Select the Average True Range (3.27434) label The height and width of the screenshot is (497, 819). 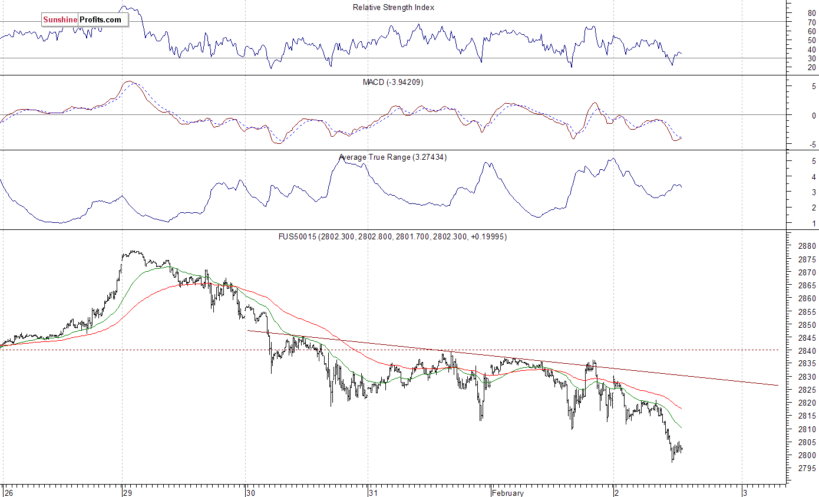pos(393,157)
